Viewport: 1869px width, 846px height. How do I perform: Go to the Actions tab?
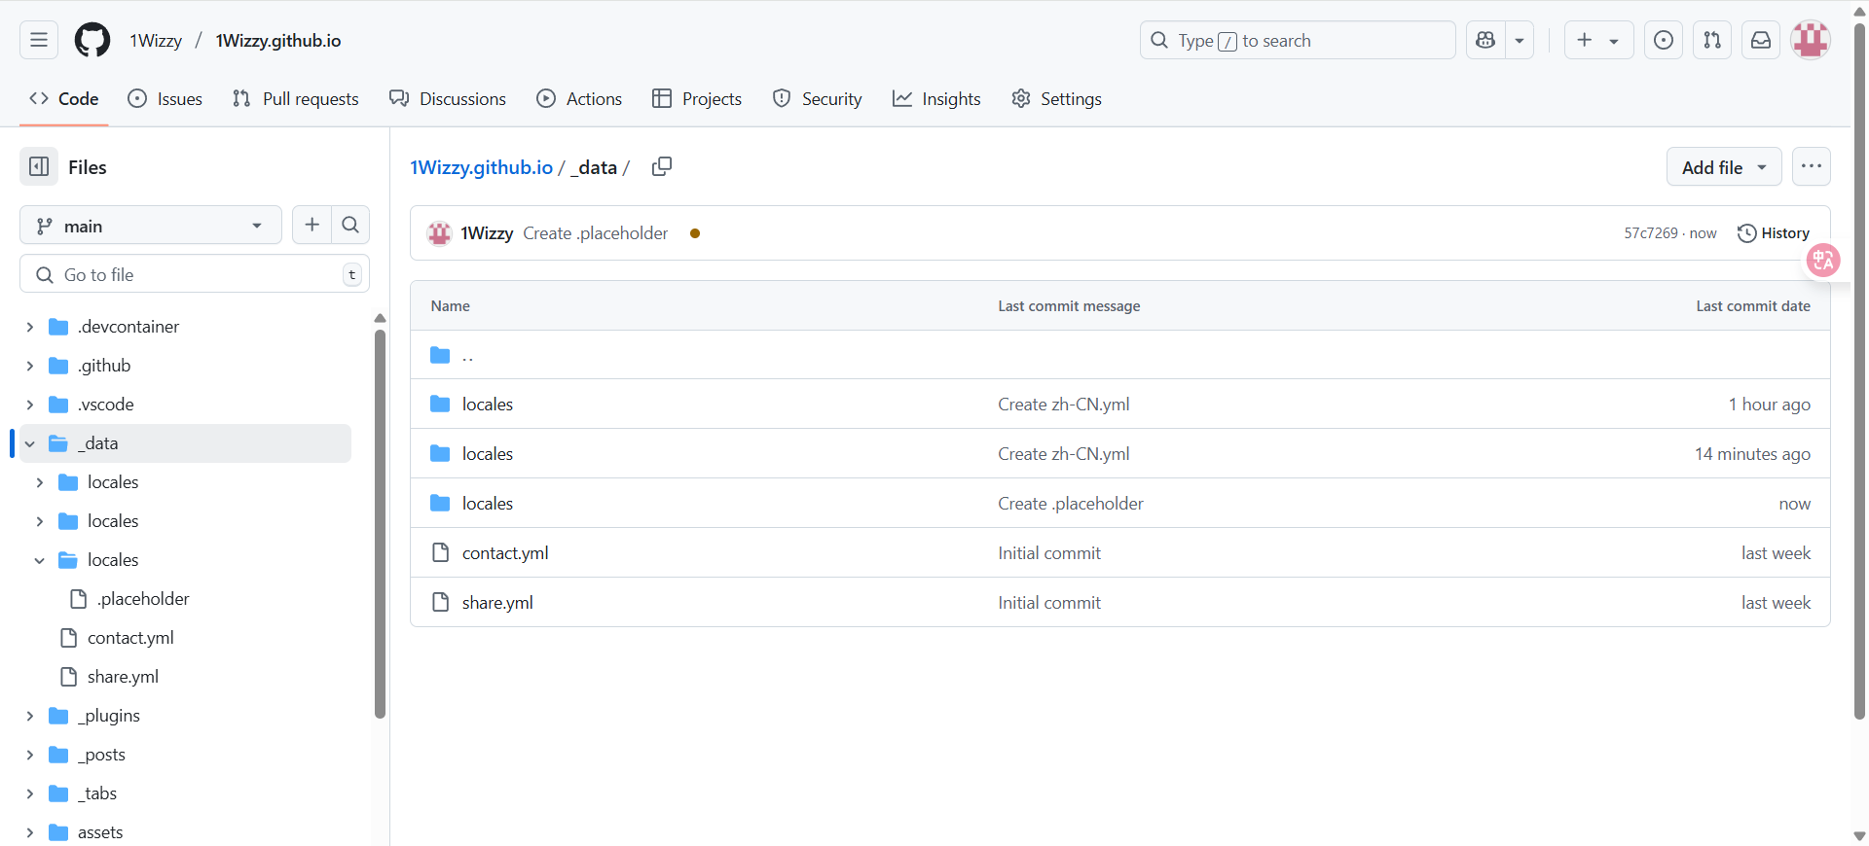(x=579, y=99)
